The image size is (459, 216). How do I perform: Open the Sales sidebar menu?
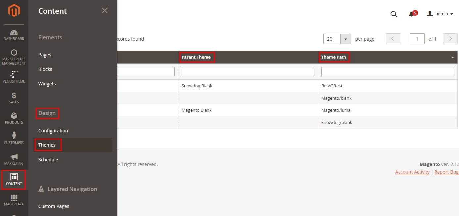pos(14,98)
